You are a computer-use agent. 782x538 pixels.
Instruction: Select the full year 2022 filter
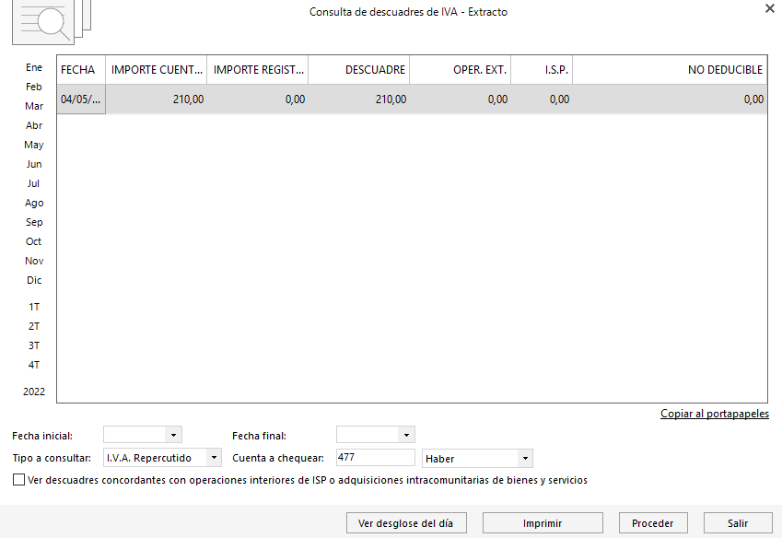pyautogui.click(x=34, y=392)
